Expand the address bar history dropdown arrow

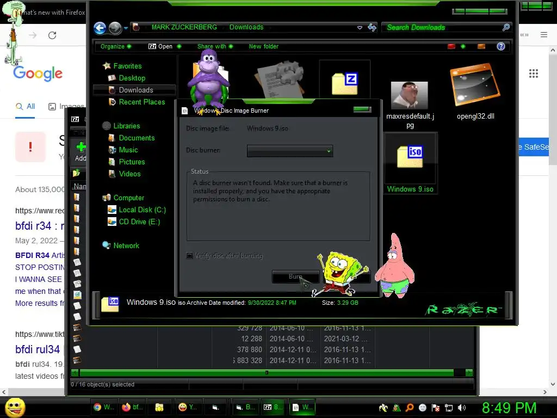(x=360, y=27)
